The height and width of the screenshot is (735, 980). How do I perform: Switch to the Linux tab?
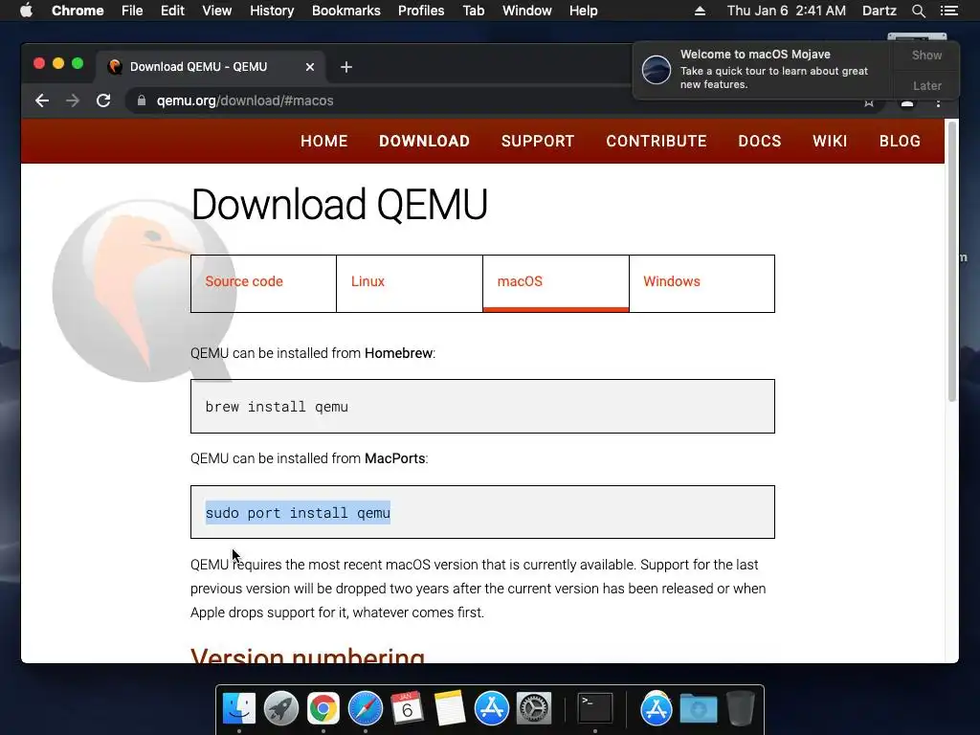tap(410, 283)
